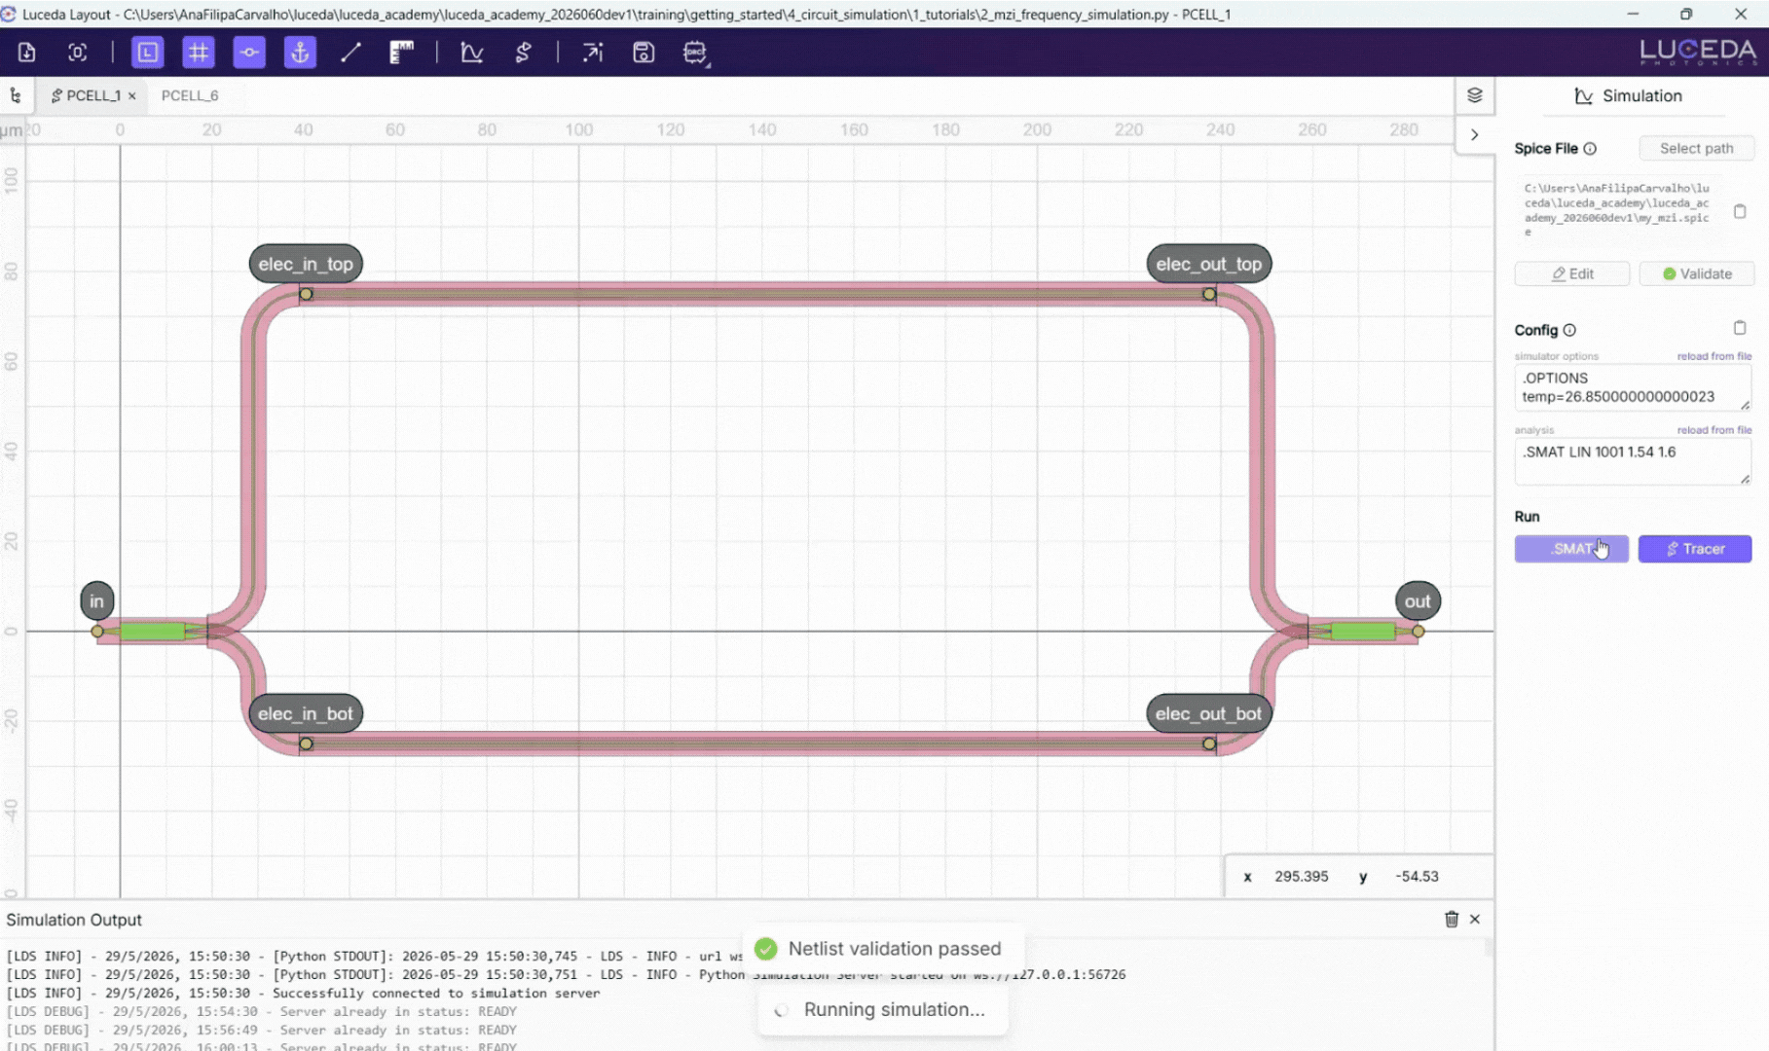Close the PCELL_1 tab
This screenshot has height=1051, width=1769.
point(131,95)
